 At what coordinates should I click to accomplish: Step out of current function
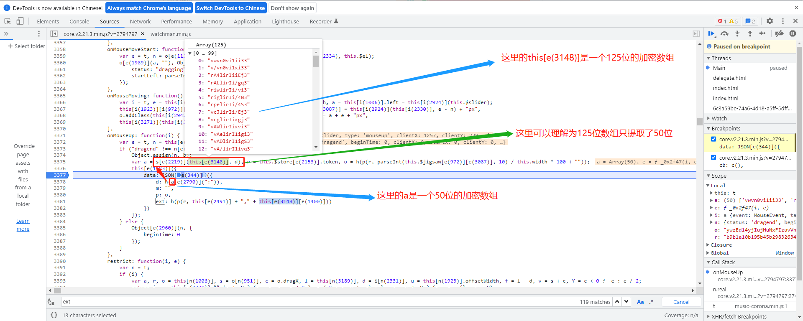point(750,33)
